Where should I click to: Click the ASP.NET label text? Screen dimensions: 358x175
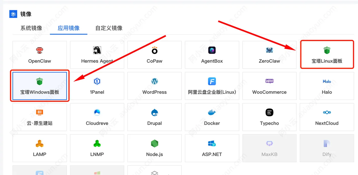tap(212, 154)
